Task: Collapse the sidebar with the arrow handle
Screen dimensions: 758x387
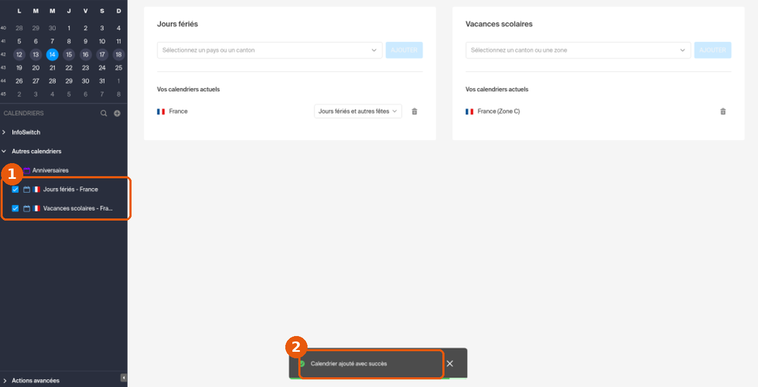Action: tap(123, 377)
